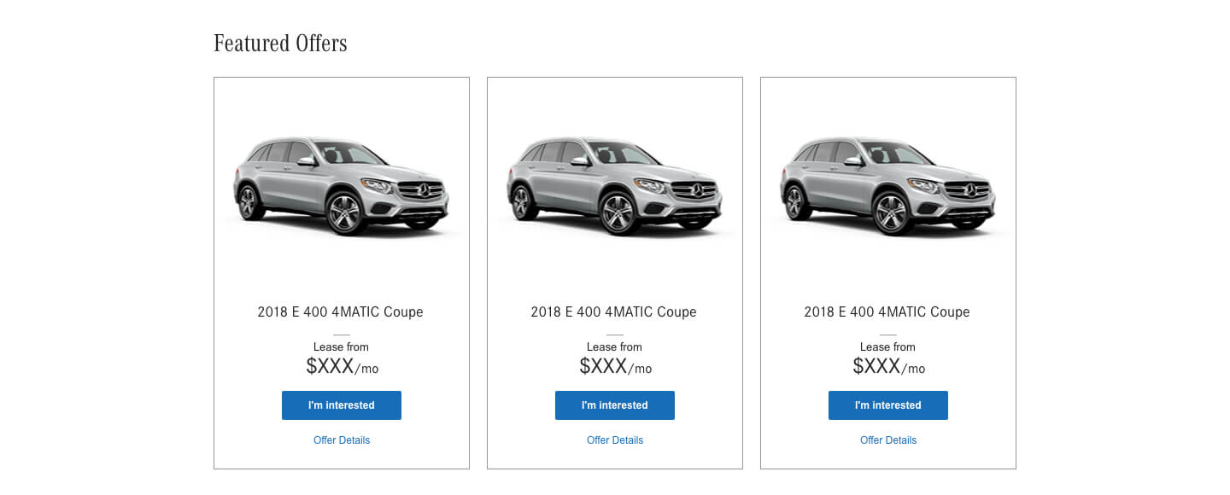
Task: Click "Lease from" text in the middle card
Action: pyautogui.click(x=614, y=347)
